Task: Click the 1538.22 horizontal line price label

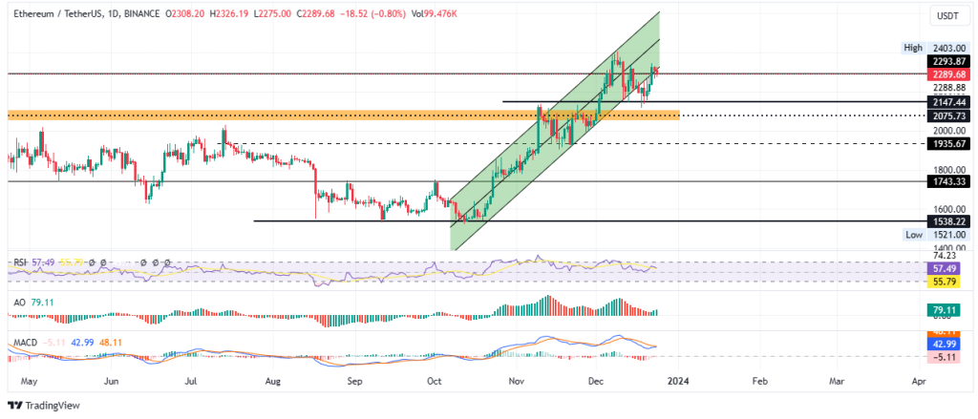Action: (x=946, y=220)
